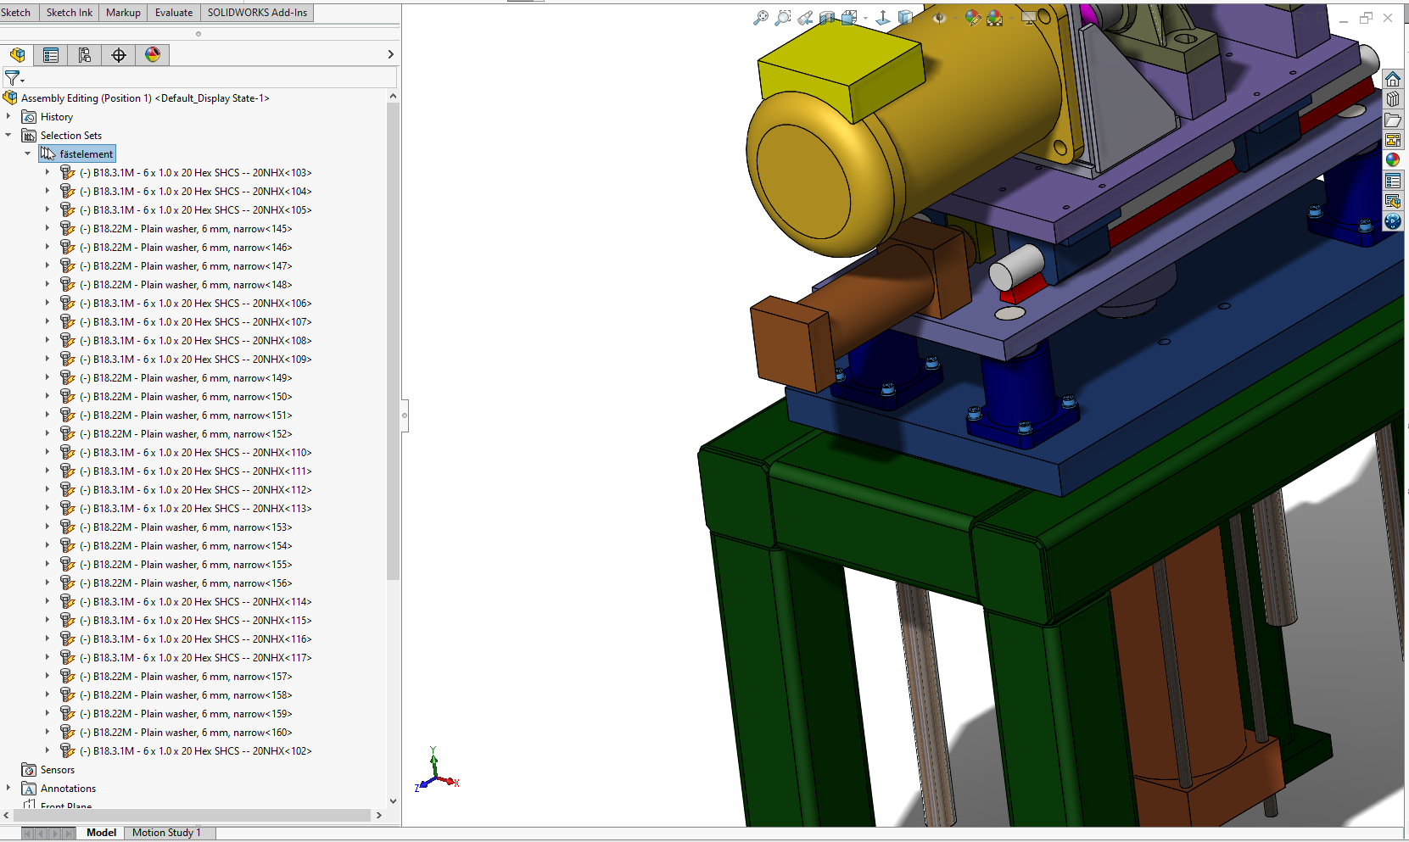The width and height of the screenshot is (1409, 842).
Task: Expand the History tree node
Action: (8, 117)
